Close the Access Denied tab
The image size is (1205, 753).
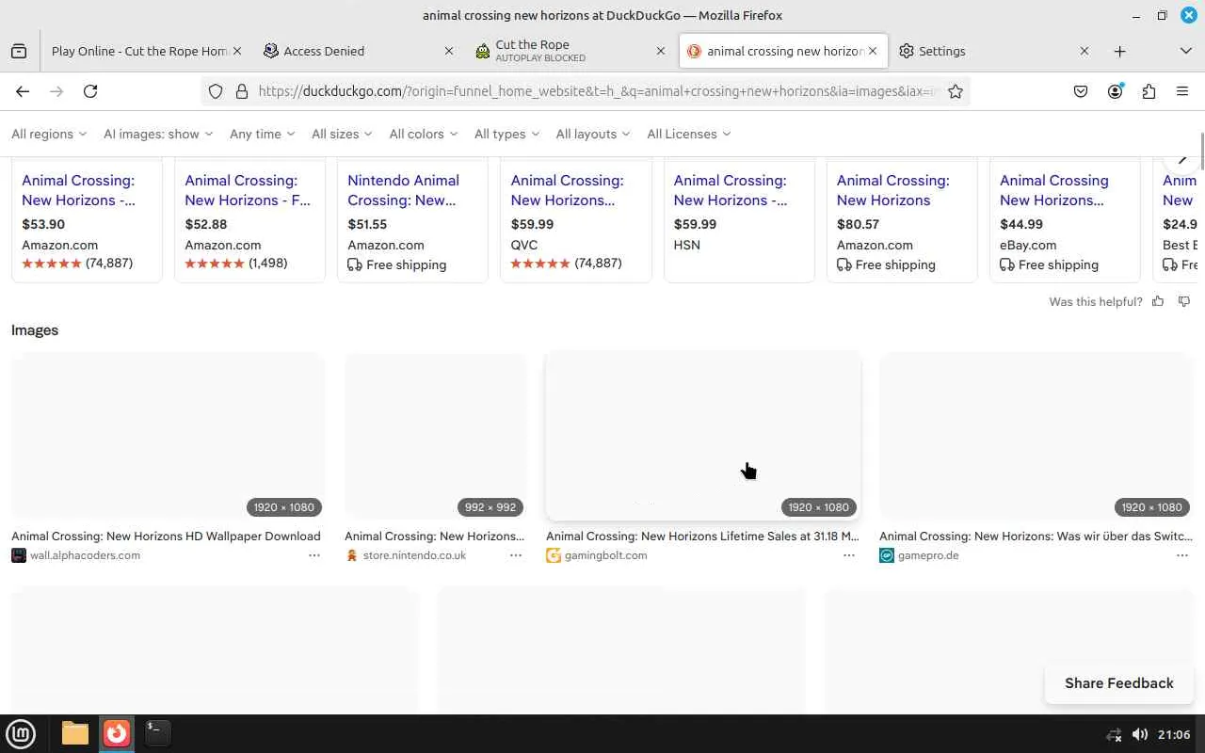(448, 51)
